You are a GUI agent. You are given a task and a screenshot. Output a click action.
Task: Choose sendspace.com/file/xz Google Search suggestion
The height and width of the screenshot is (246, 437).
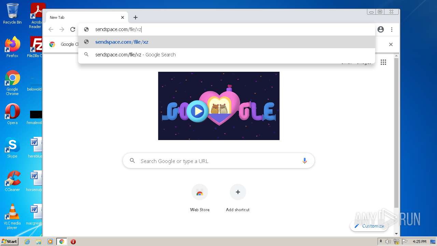point(227,55)
